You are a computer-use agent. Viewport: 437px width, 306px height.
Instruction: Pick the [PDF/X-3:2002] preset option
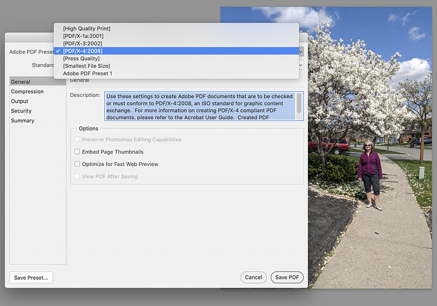[176, 44]
